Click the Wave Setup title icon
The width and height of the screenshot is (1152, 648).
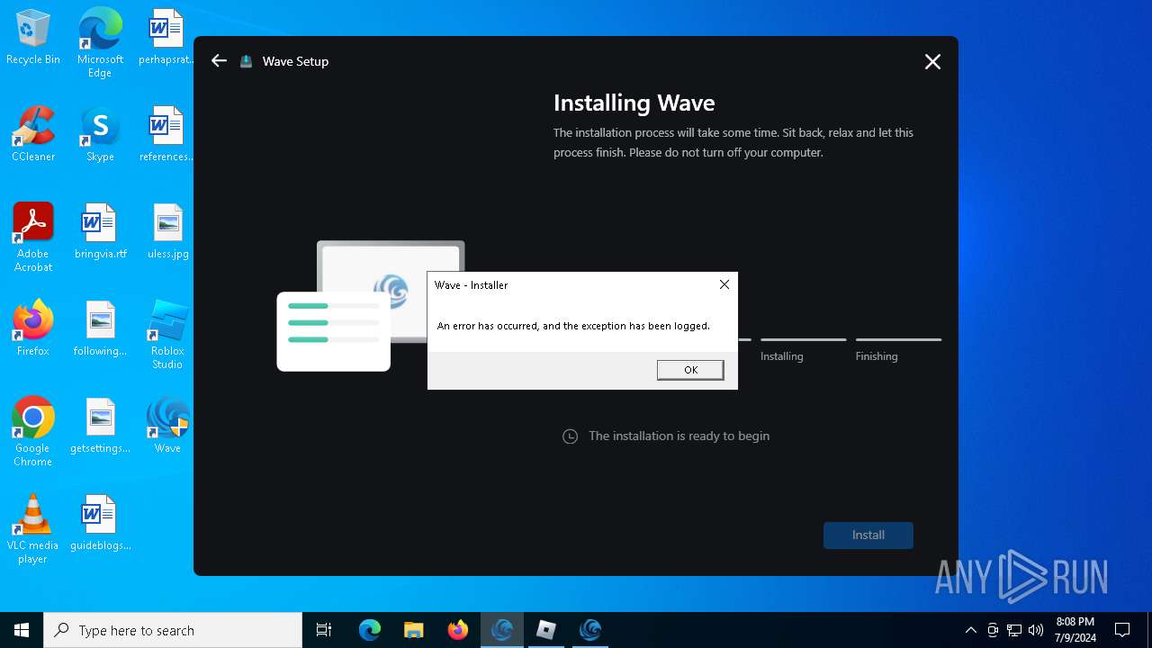(x=246, y=61)
